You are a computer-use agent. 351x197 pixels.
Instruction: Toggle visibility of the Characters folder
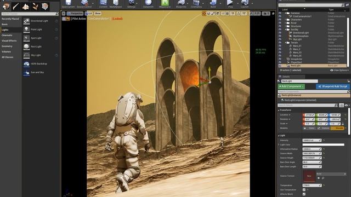(280, 20)
